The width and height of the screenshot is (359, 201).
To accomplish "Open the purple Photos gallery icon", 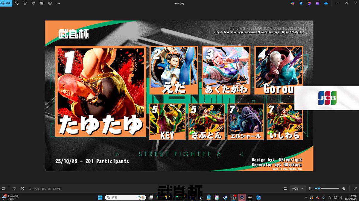I will click(x=317, y=3).
